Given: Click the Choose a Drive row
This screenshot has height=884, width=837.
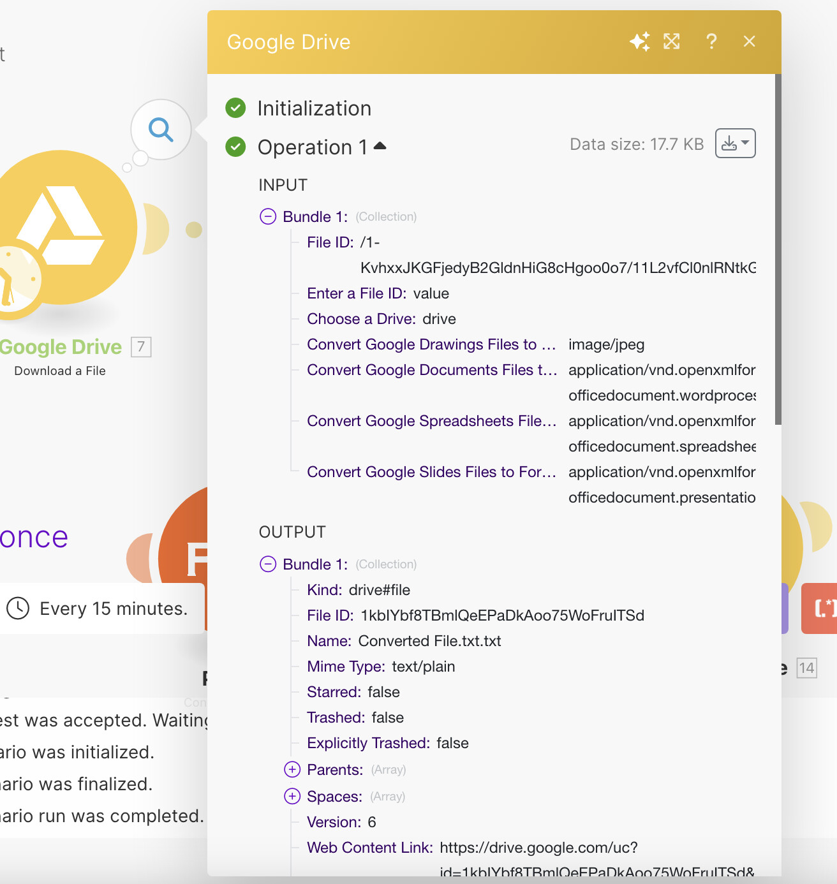Looking at the screenshot, I should click(x=381, y=319).
